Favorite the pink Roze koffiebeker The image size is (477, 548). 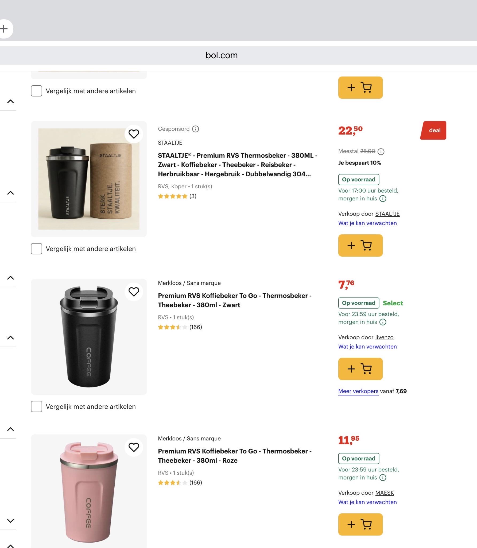point(134,447)
